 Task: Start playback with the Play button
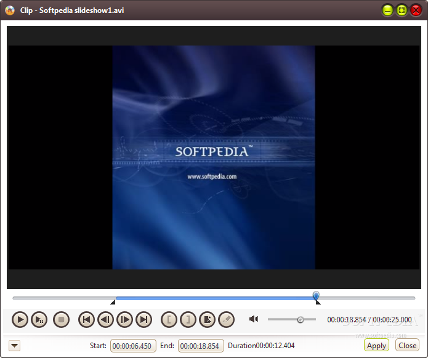(x=20, y=319)
